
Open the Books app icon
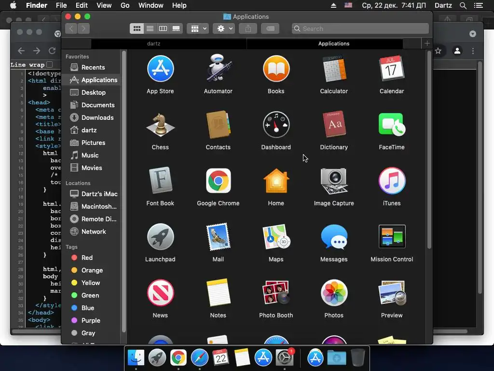point(276,69)
